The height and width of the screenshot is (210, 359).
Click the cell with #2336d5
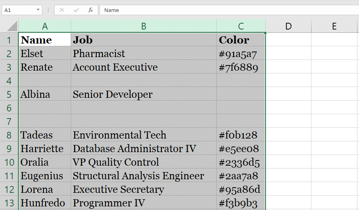tap(241, 162)
